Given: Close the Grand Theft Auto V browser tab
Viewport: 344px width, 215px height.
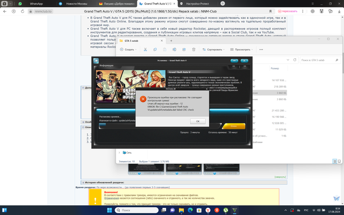Looking at the screenshot, I should (174, 4).
